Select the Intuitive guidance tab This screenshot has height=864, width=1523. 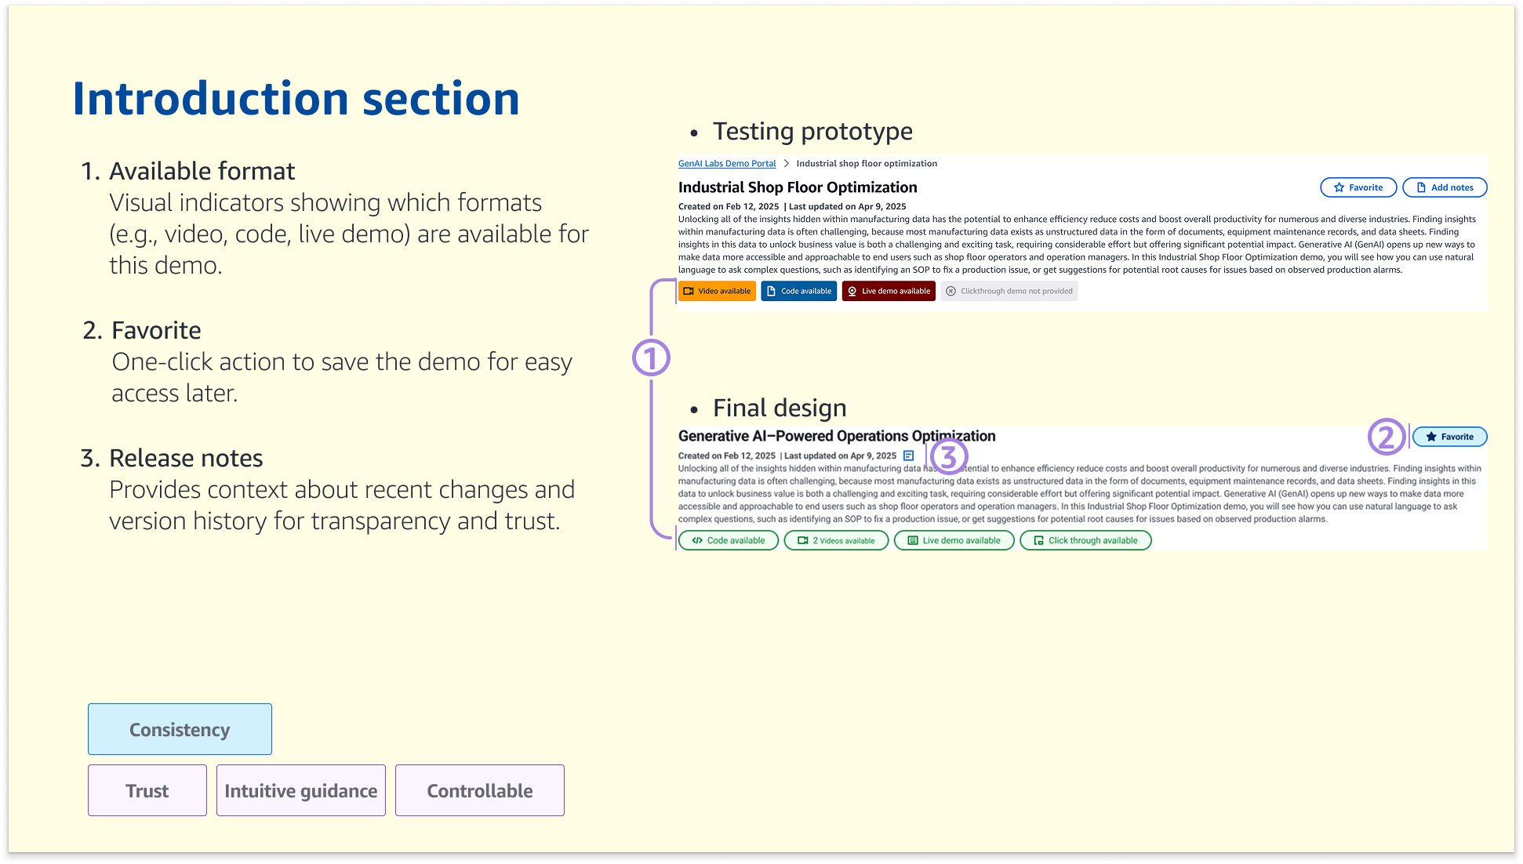pyautogui.click(x=300, y=790)
